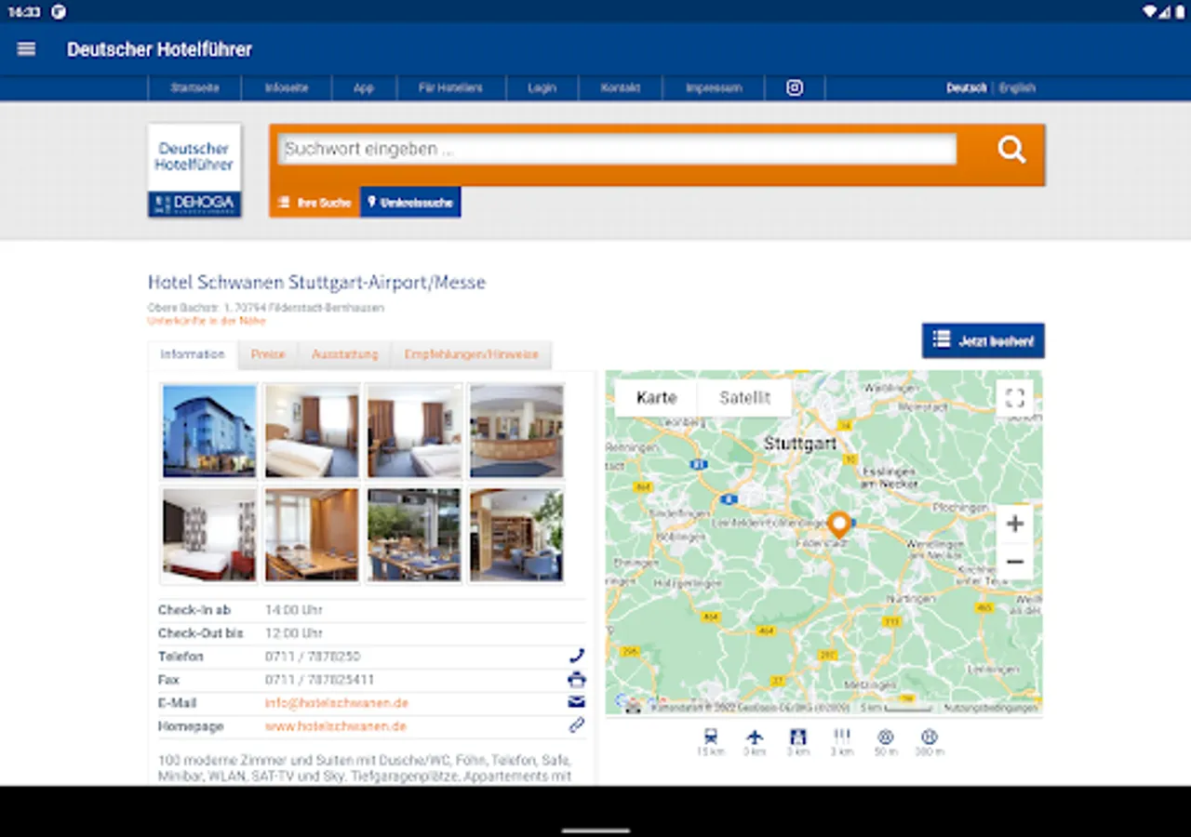Click the Deutscher Hotelführer app title
1191x837 pixels.
159,49
